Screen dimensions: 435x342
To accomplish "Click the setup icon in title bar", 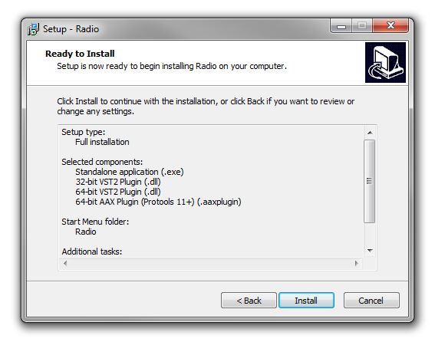I will [x=34, y=29].
